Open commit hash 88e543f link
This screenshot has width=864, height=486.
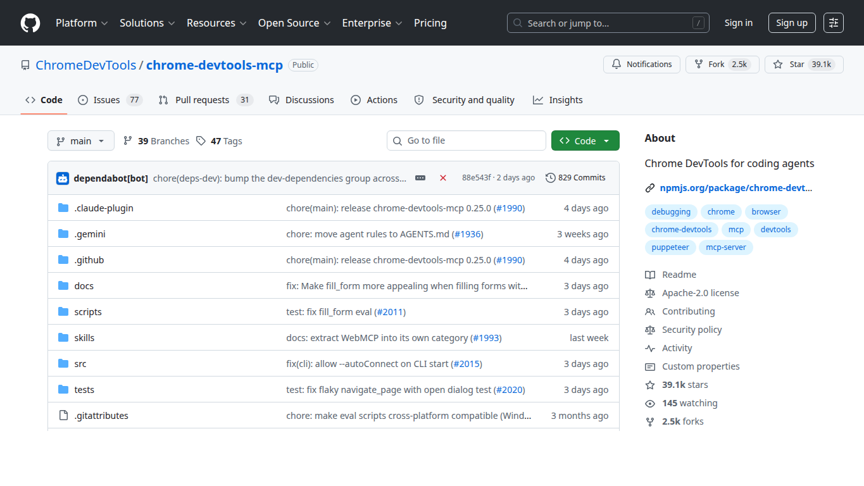coord(476,178)
